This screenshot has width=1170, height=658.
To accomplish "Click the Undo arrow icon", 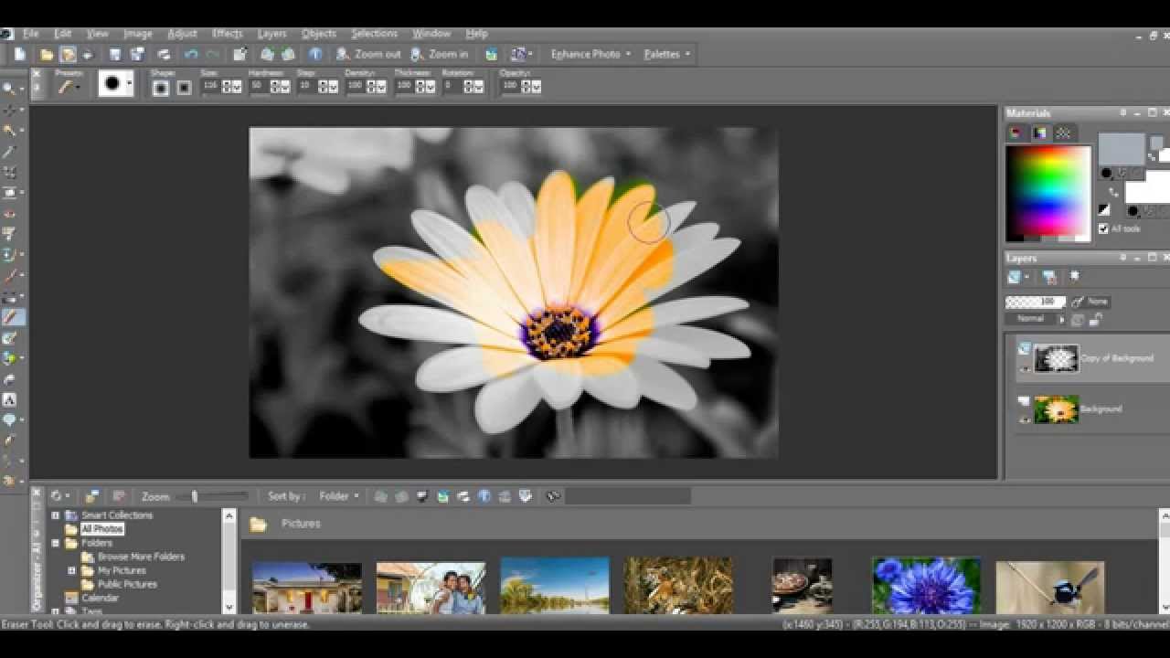I will [191, 55].
